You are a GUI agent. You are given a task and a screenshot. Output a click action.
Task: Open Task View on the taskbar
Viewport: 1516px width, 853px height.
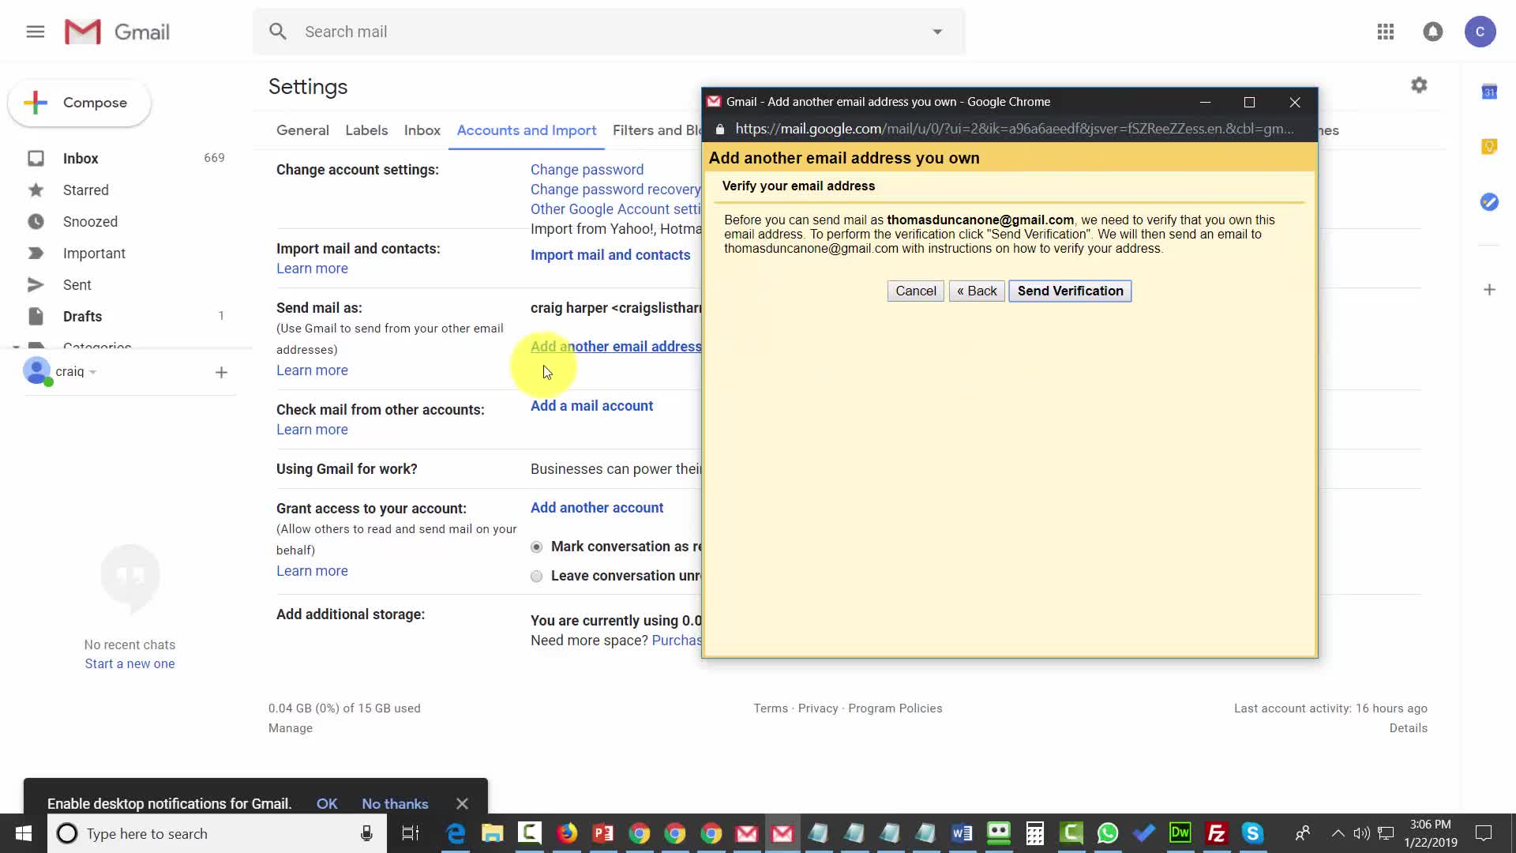click(411, 833)
